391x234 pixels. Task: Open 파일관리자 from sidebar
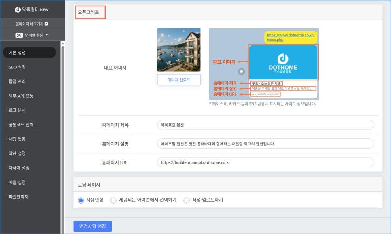pos(19,197)
